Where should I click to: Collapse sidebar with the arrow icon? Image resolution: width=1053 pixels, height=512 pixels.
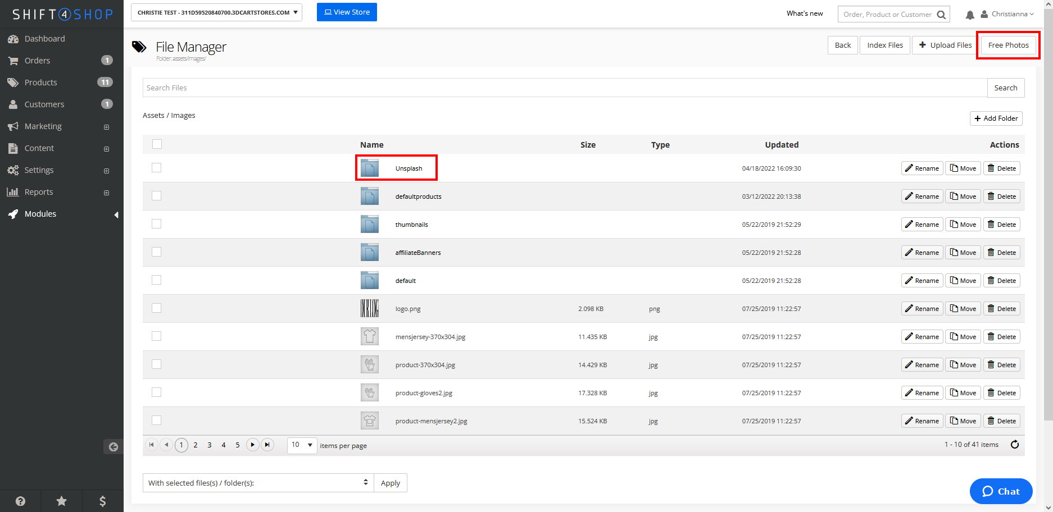pos(113,447)
